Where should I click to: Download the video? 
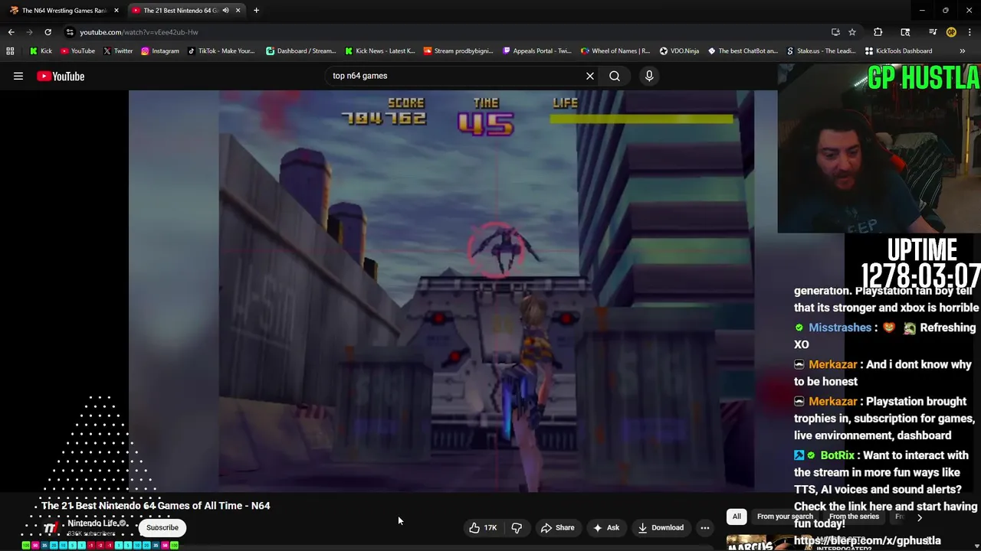click(x=661, y=527)
